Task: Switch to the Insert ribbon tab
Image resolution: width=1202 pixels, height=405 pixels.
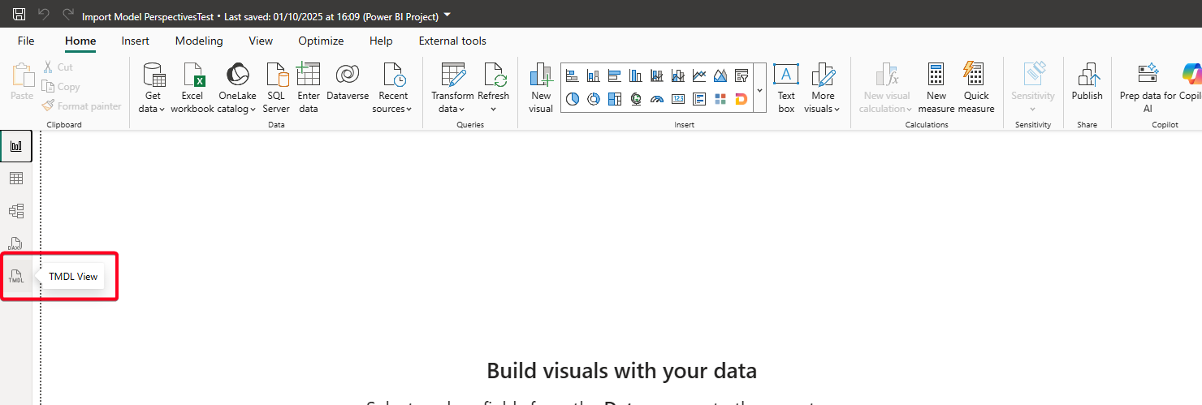Action: tap(136, 41)
